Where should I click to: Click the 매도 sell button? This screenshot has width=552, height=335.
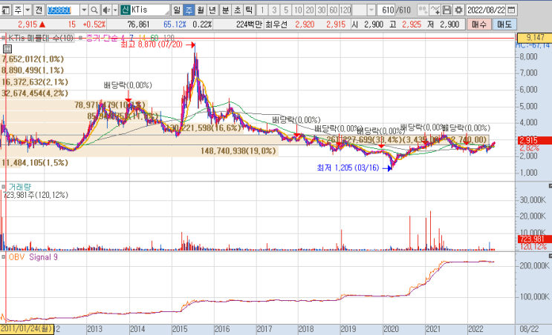tap(504, 24)
